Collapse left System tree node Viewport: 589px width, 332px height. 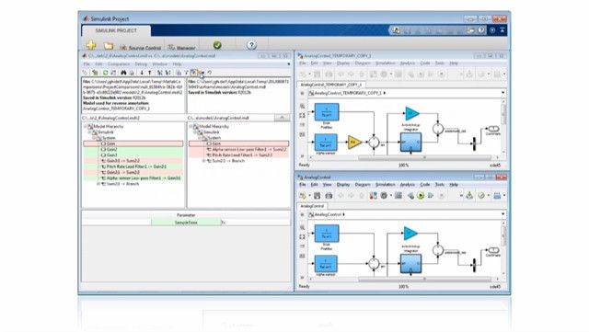point(94,138)
